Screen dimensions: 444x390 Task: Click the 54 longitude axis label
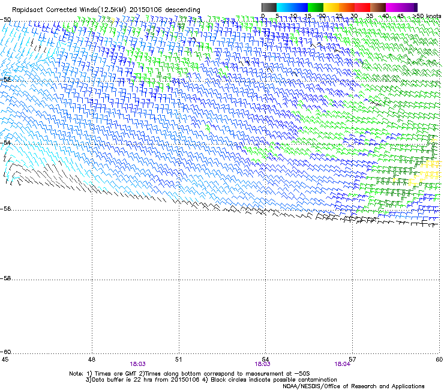pyautogui.click(x=265, y=359)
